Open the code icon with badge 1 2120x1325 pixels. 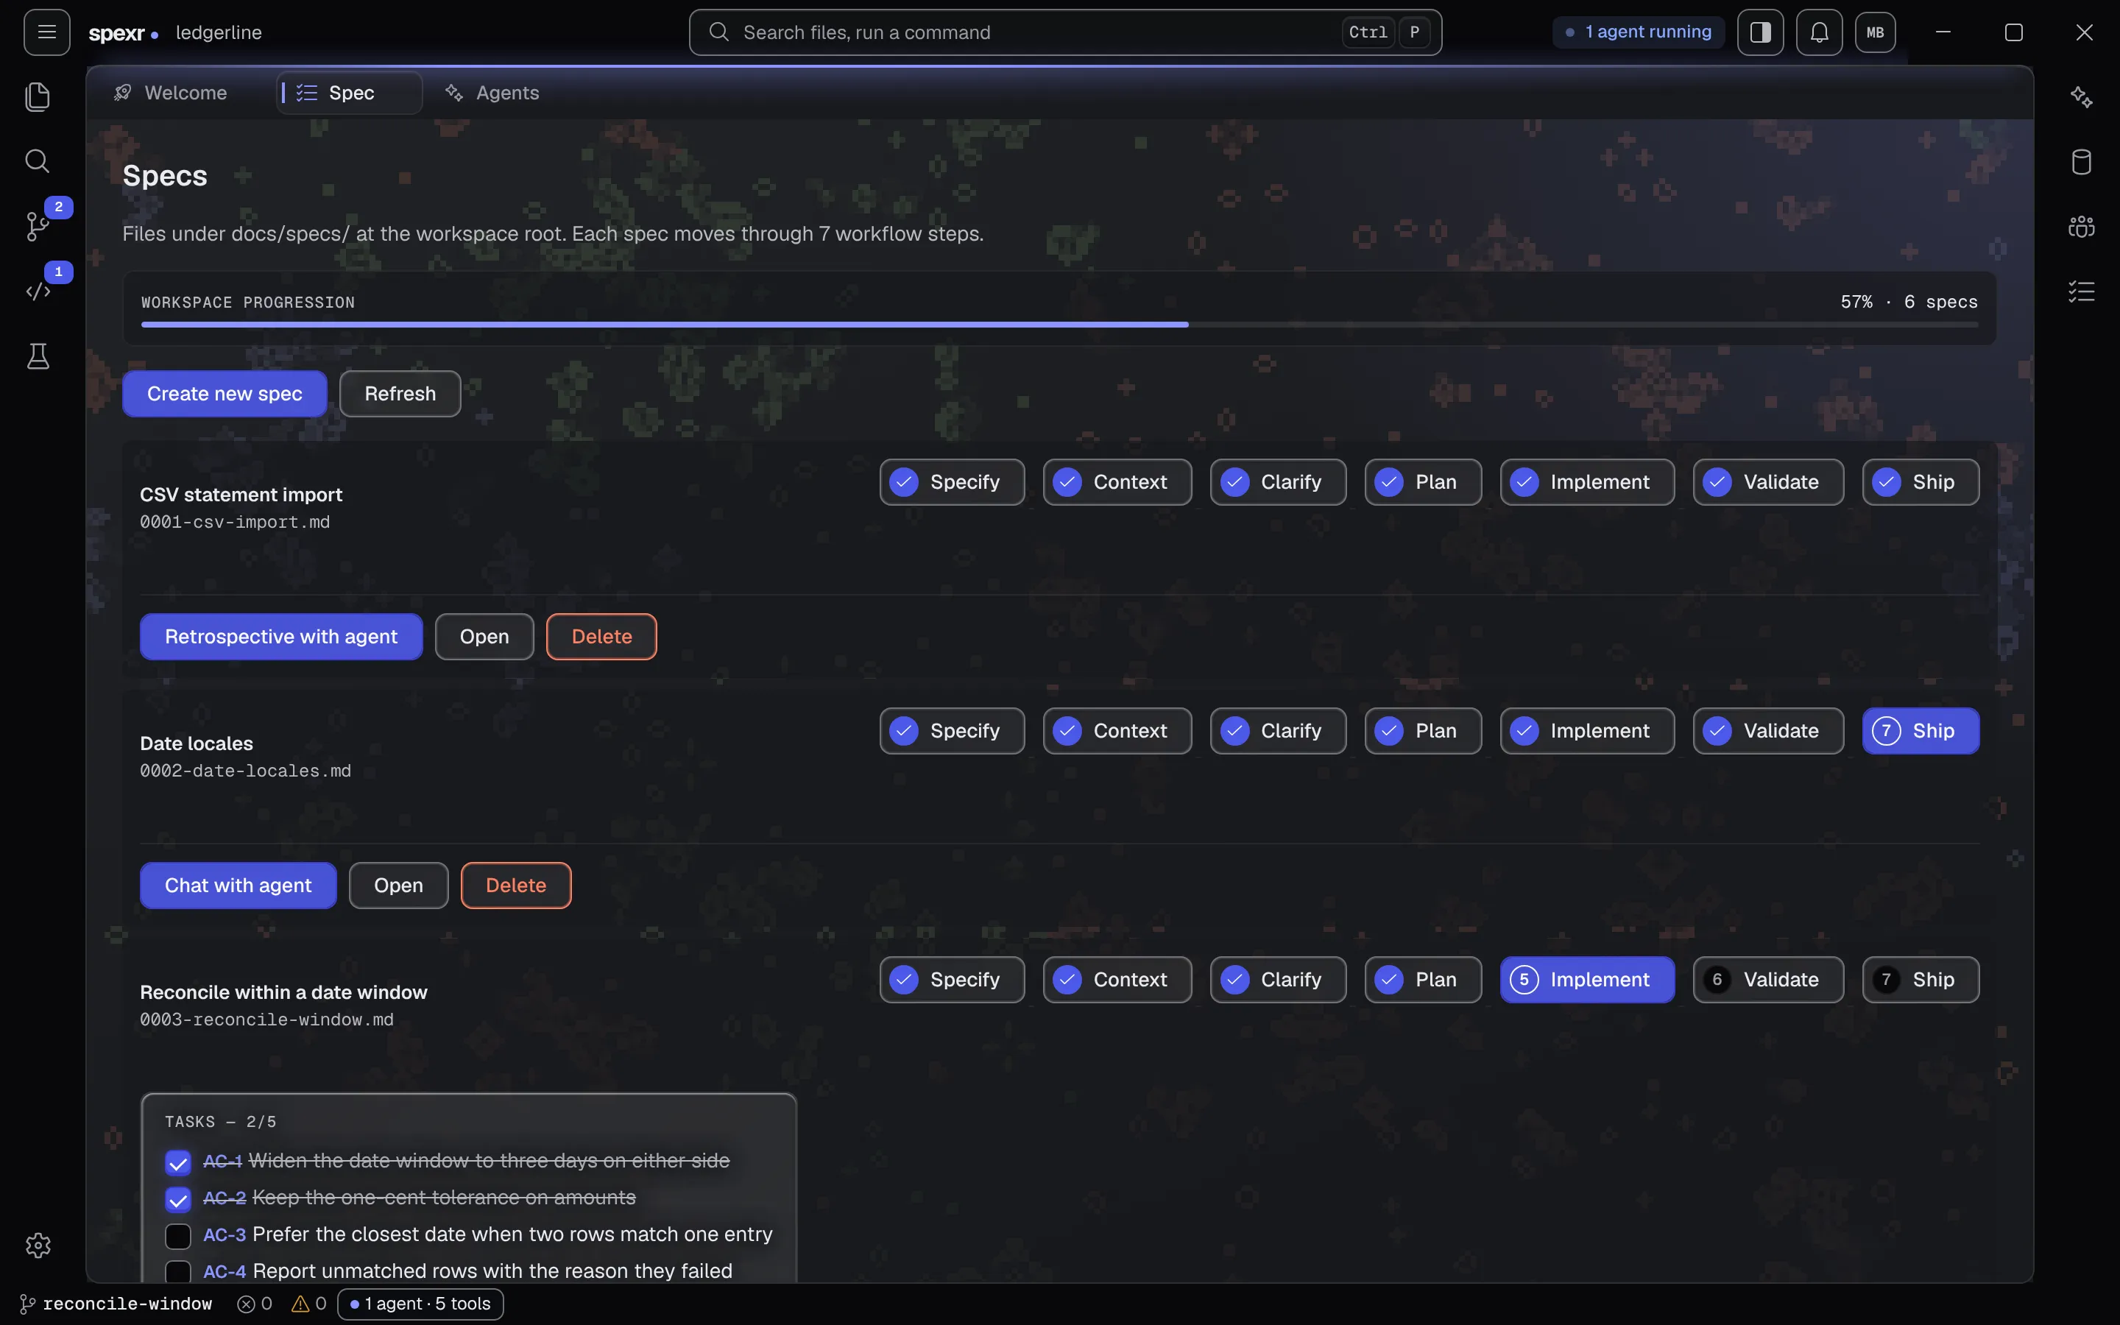pos(38,291)
